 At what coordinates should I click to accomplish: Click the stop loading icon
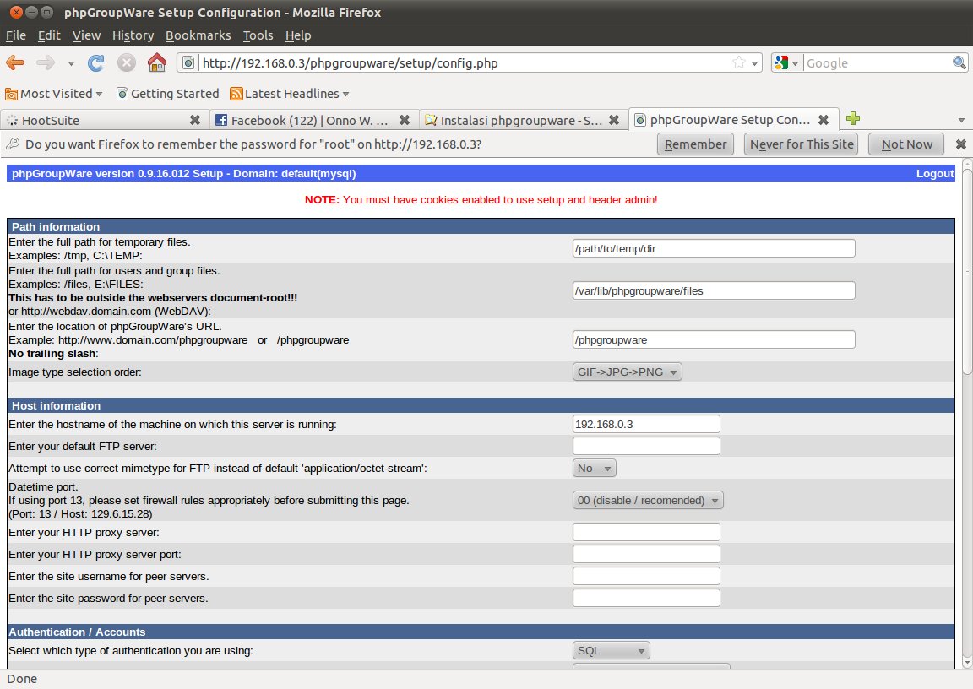pos(126,63)
